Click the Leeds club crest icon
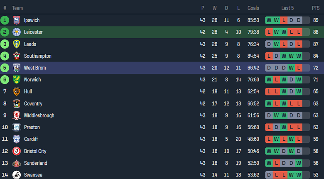The image size is (324, 179). pyautogui.click(x=17, y=44)
